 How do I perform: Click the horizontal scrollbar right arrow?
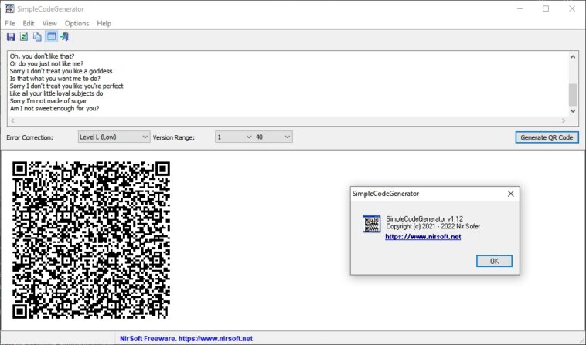click(x=564, y=120)
